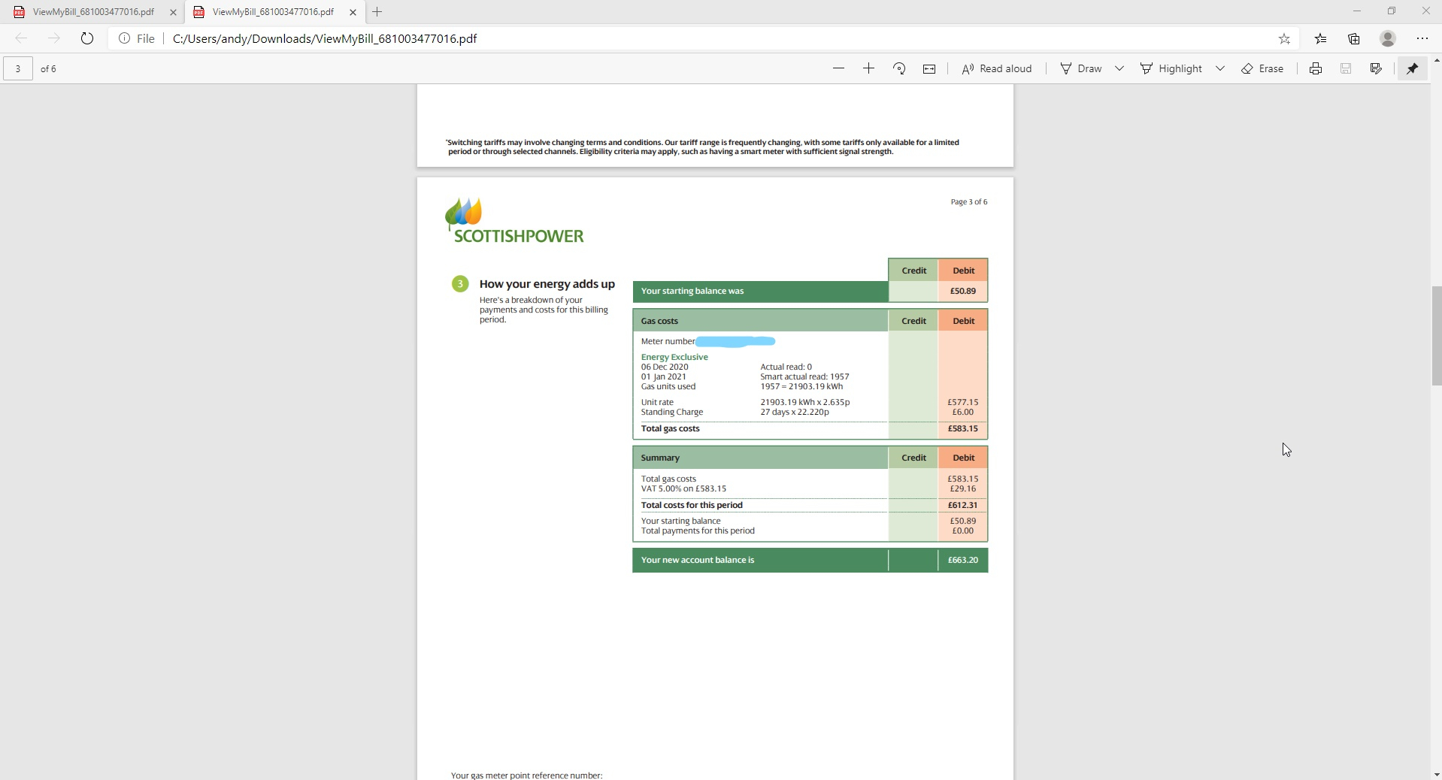This screenshot has width=1442, height=780.
Task: Click 'Page 3 of 6' text
Action: [969, 201]
